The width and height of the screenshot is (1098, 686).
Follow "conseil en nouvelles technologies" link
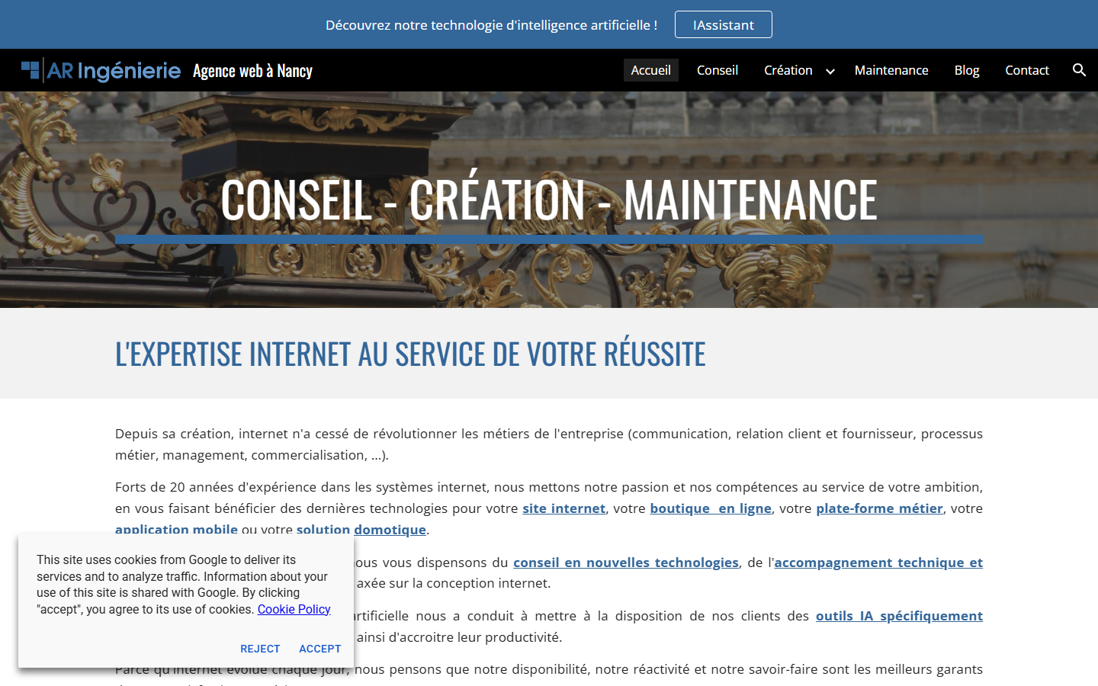pyautogui.click(x=626, y=563)
